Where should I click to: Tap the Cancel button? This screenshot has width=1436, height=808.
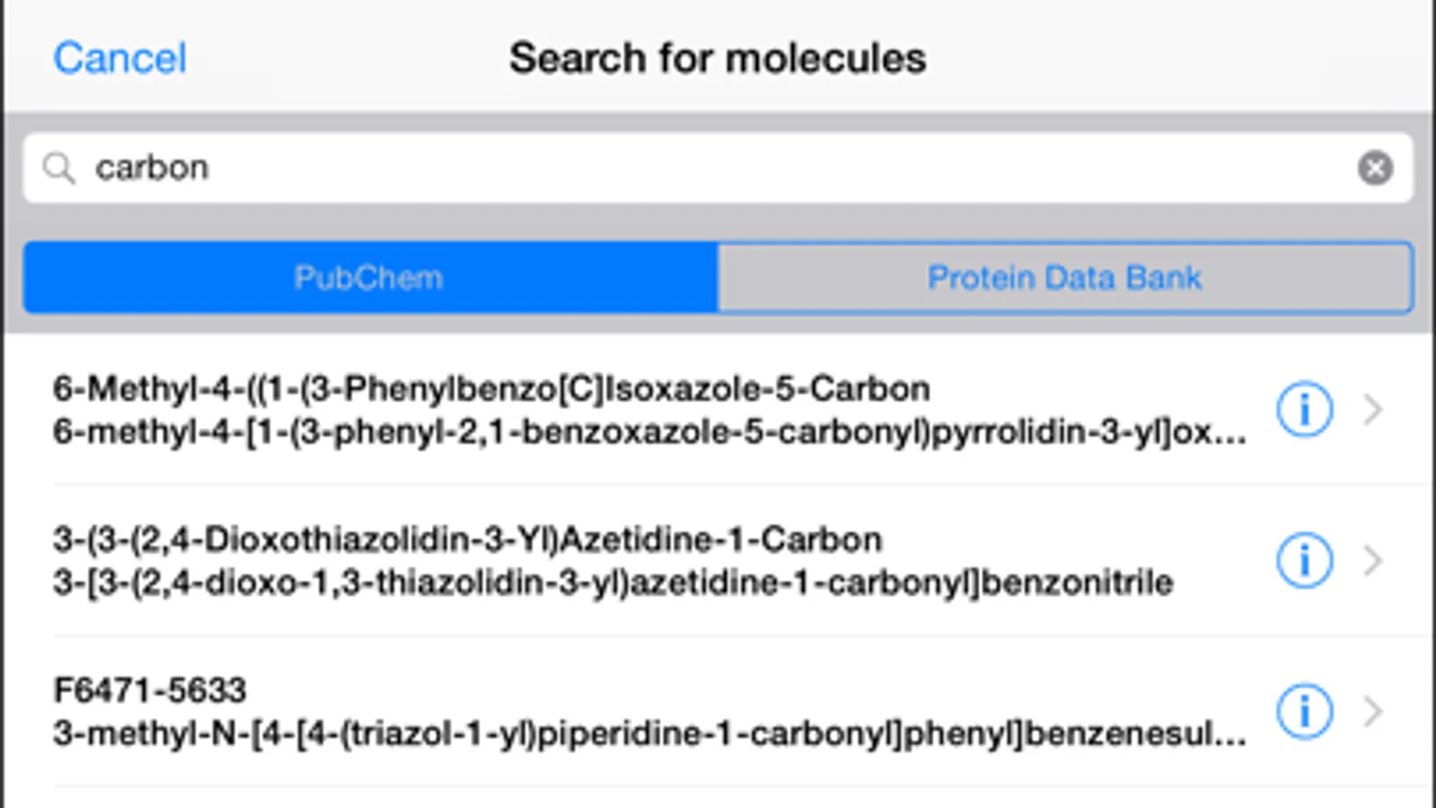click(x=119, y=59)
